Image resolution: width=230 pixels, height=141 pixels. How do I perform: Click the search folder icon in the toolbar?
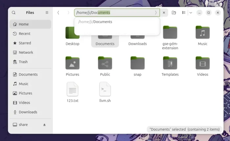pyautogui.click(x=174, y=13)
